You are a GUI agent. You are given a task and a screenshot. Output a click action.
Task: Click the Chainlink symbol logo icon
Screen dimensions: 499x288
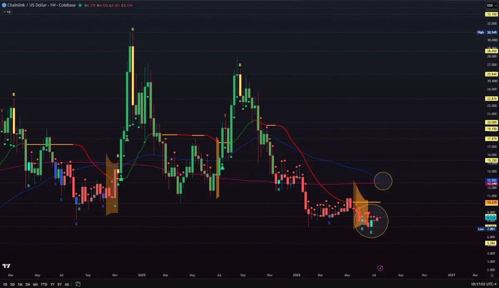(4, 5)
